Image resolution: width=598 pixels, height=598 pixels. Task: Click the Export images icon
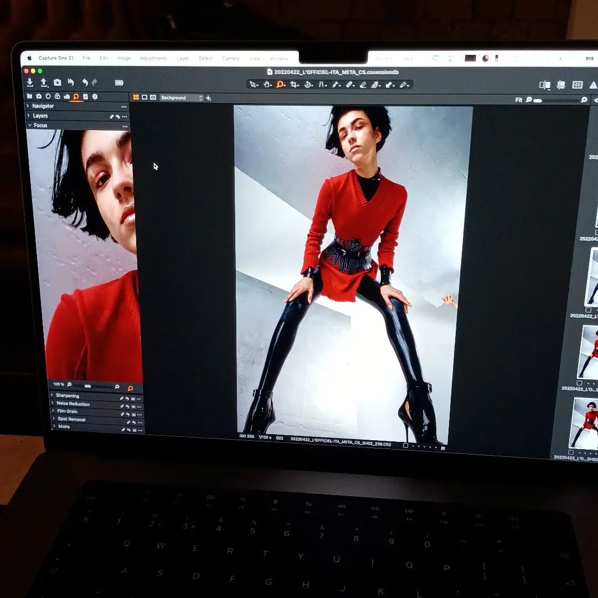coord(44,83)
